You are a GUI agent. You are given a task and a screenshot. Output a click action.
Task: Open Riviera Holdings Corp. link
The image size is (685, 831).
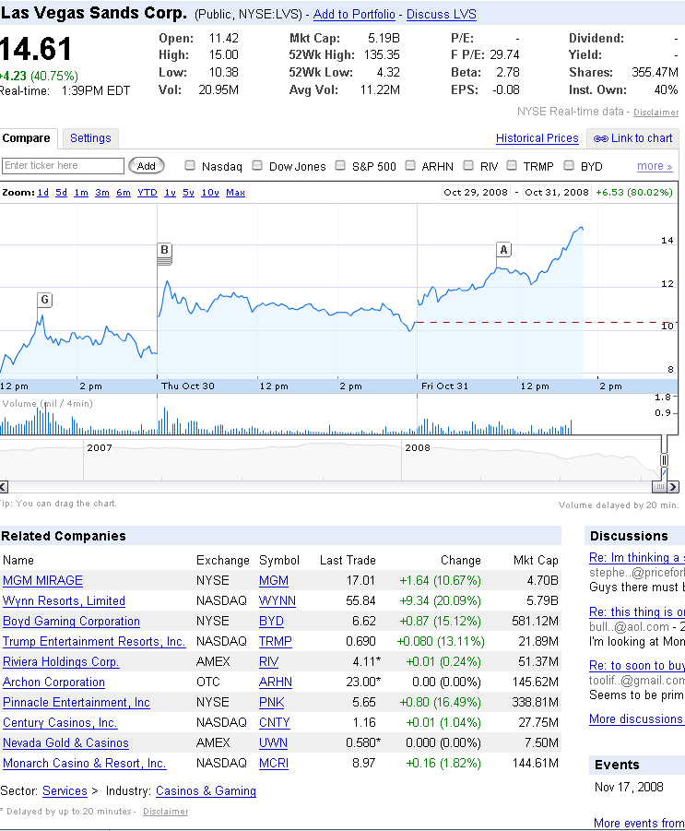[61, 662]
